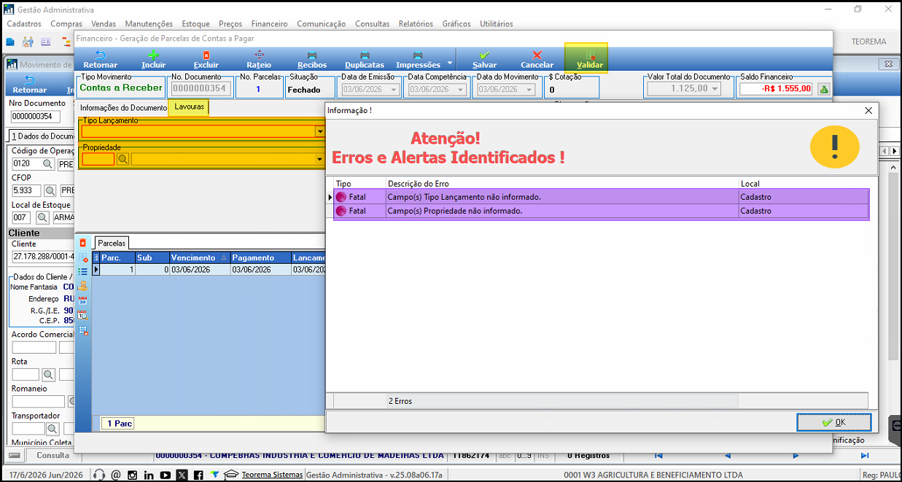Click the green list icon in Parcelas sidebar
Screen dimensions: 902x482
[83, 271]
